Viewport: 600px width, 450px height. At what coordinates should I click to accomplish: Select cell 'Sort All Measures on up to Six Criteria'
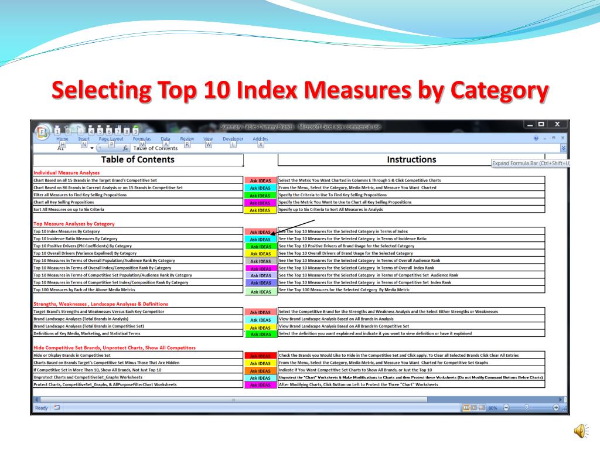tap(138, 210)
